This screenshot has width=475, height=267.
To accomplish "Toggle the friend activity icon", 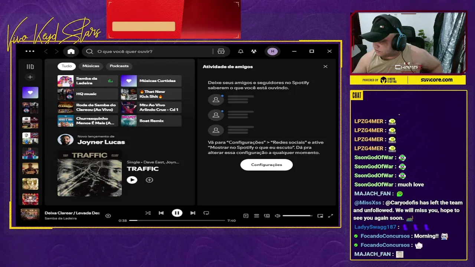I will click(254, 51).
